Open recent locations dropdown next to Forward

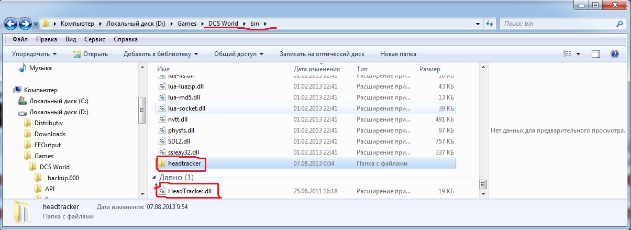36,24
